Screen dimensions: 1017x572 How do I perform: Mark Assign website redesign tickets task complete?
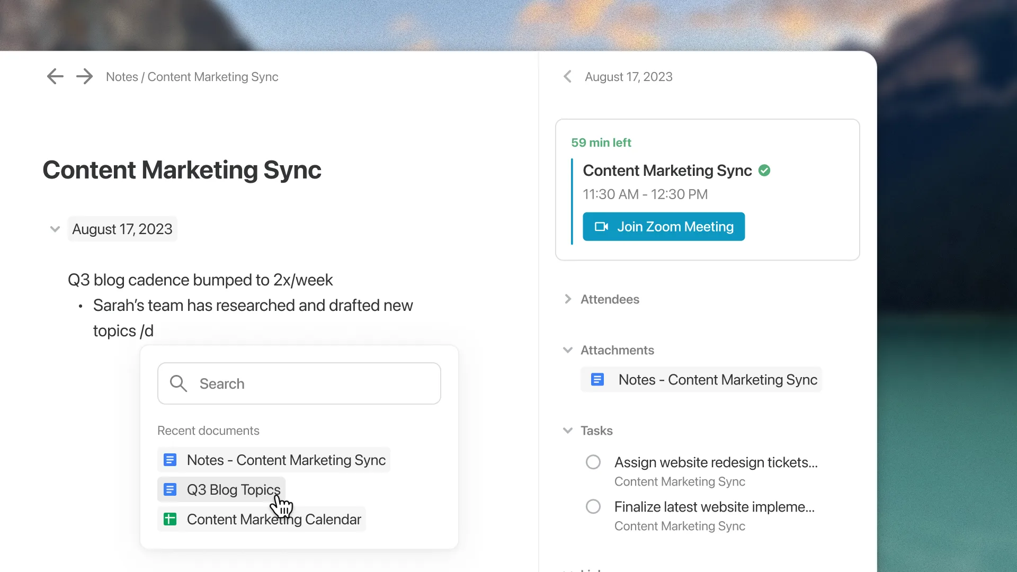[593, 462]
